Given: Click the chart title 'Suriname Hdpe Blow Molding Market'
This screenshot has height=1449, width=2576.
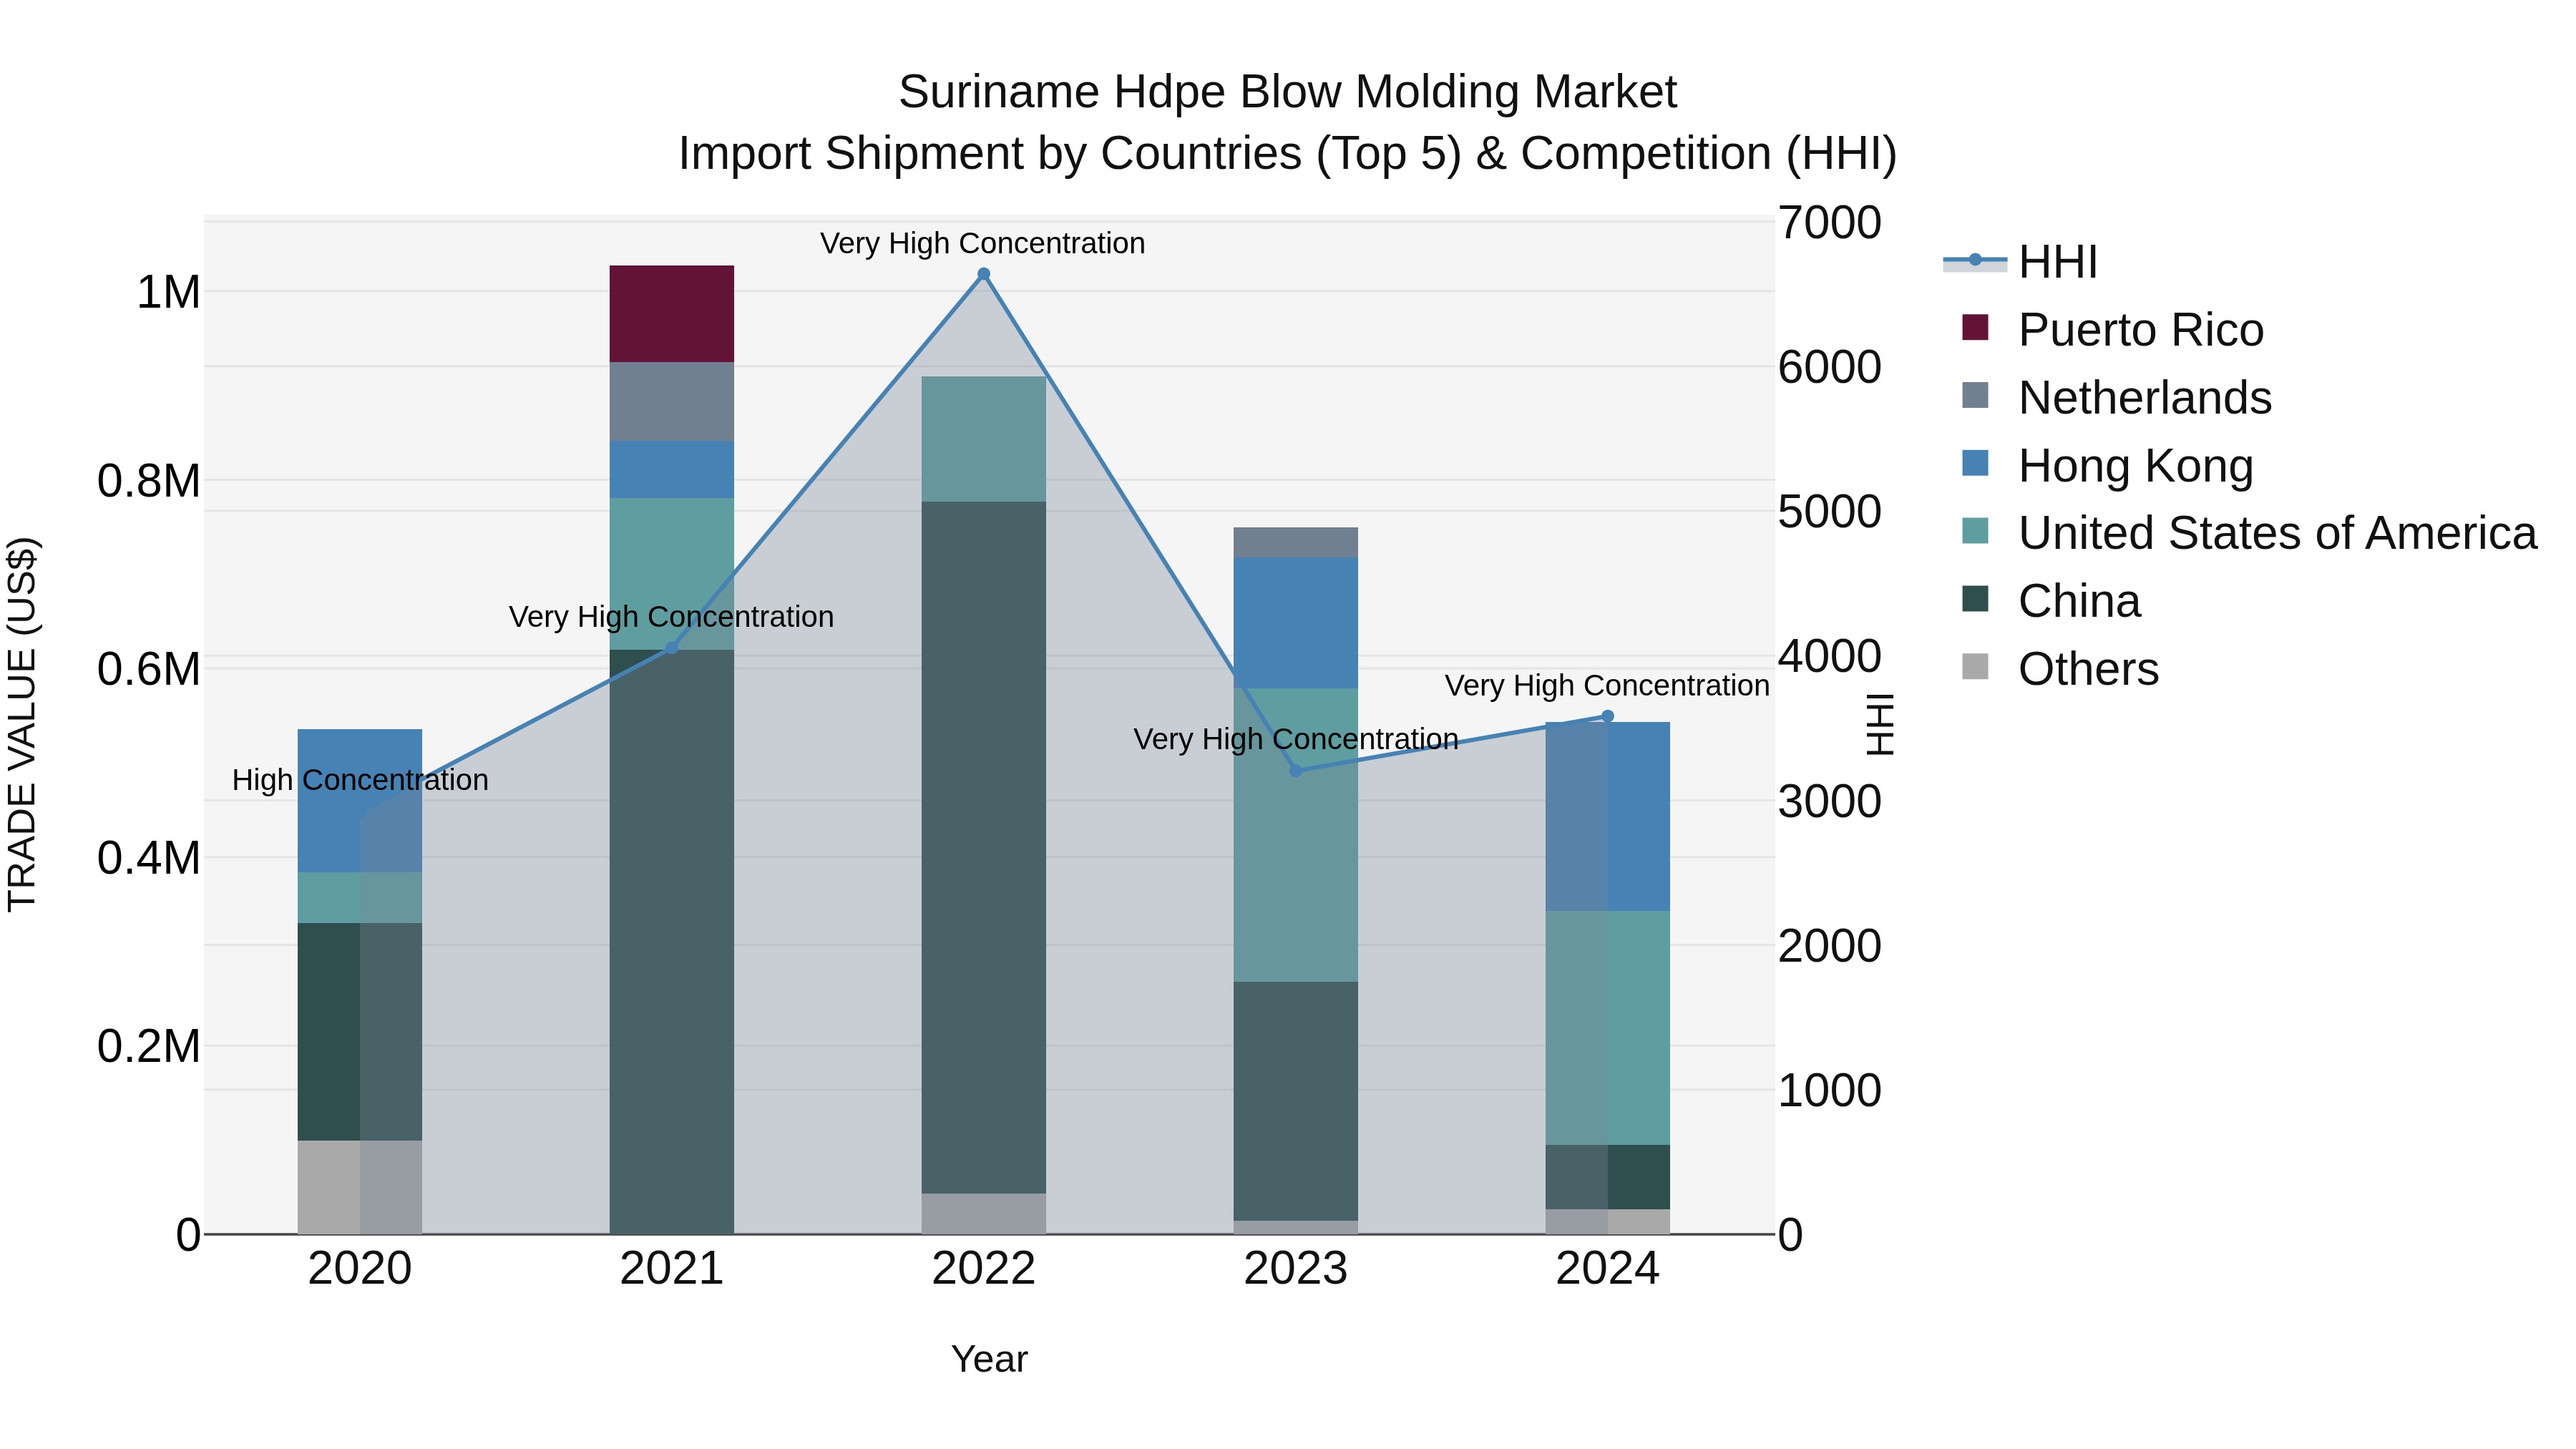Looking at the screenshot, I should point(1287,92).
